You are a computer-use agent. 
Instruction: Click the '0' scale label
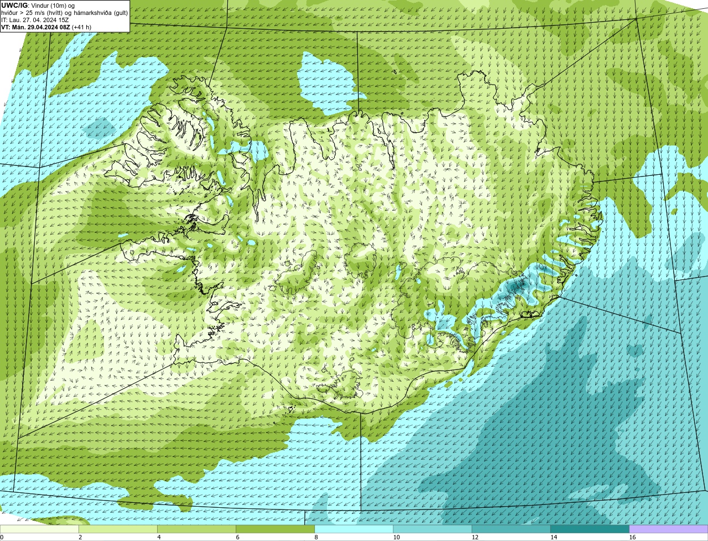(2, 537)
